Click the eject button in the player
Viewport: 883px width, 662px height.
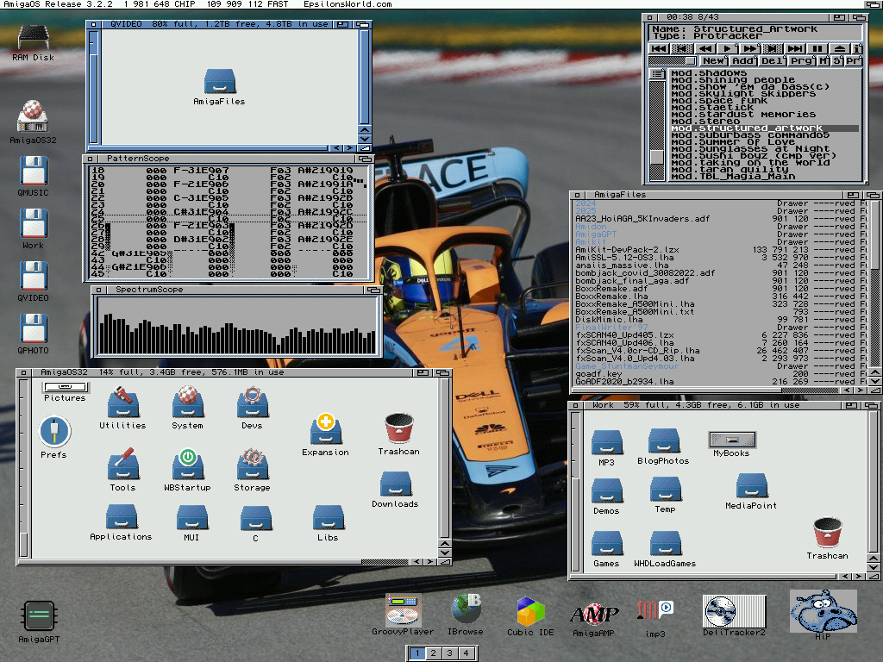(840, 49)
